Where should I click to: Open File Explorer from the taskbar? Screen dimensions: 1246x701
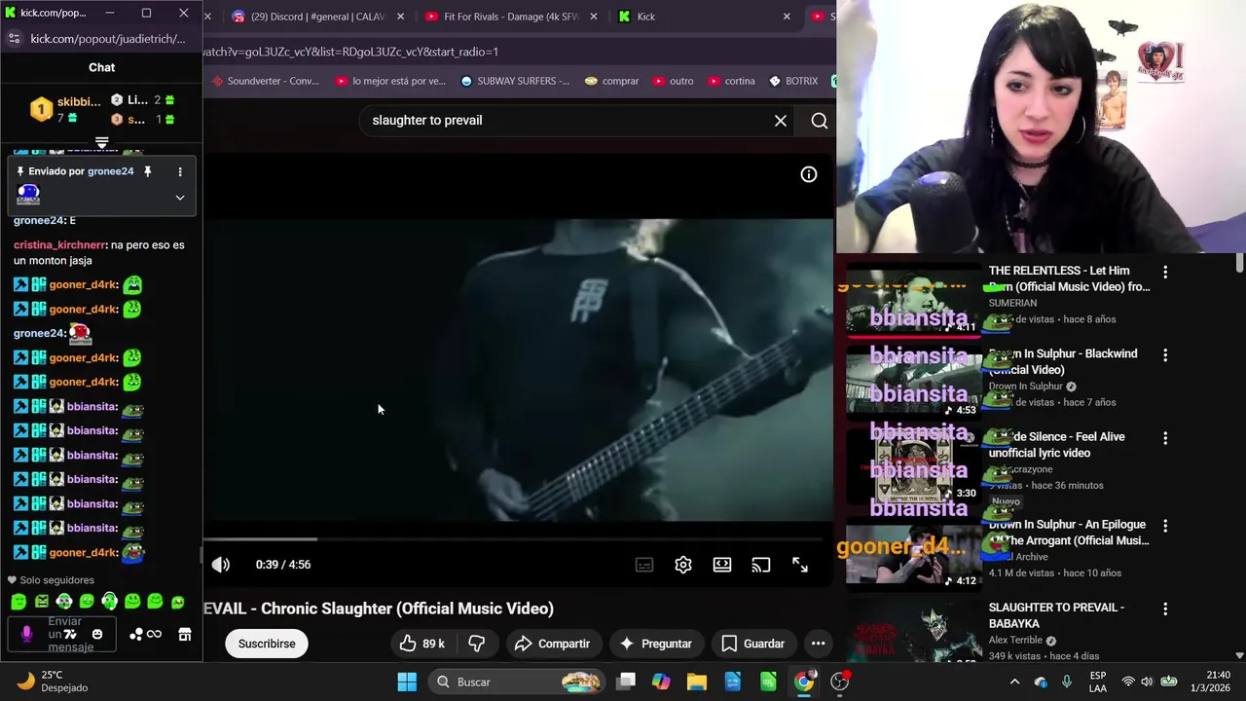point(697,682)
